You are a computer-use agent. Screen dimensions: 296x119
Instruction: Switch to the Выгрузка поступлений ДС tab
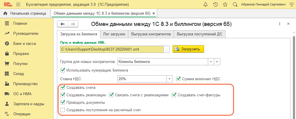(x=199, y=34)
